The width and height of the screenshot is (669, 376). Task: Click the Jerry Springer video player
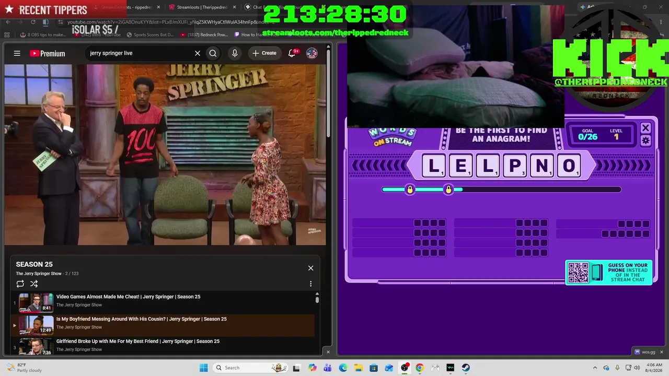point(165,155)
